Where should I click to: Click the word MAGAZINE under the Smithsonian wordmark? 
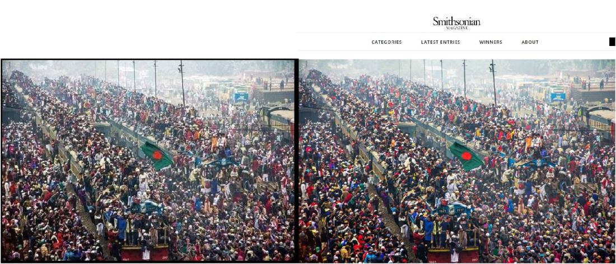tap(457, 29)
